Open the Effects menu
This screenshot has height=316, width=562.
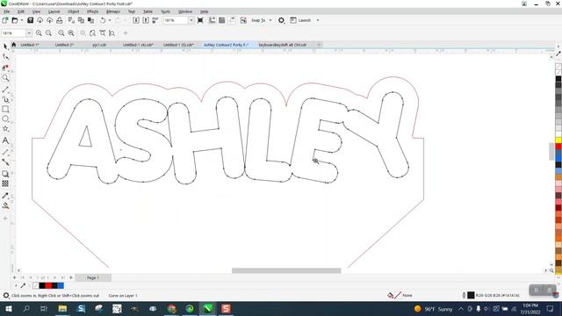(x=92, y=11)
